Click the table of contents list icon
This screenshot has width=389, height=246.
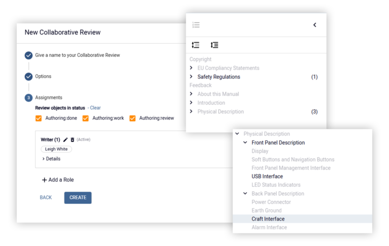click(x=196, y=25)
